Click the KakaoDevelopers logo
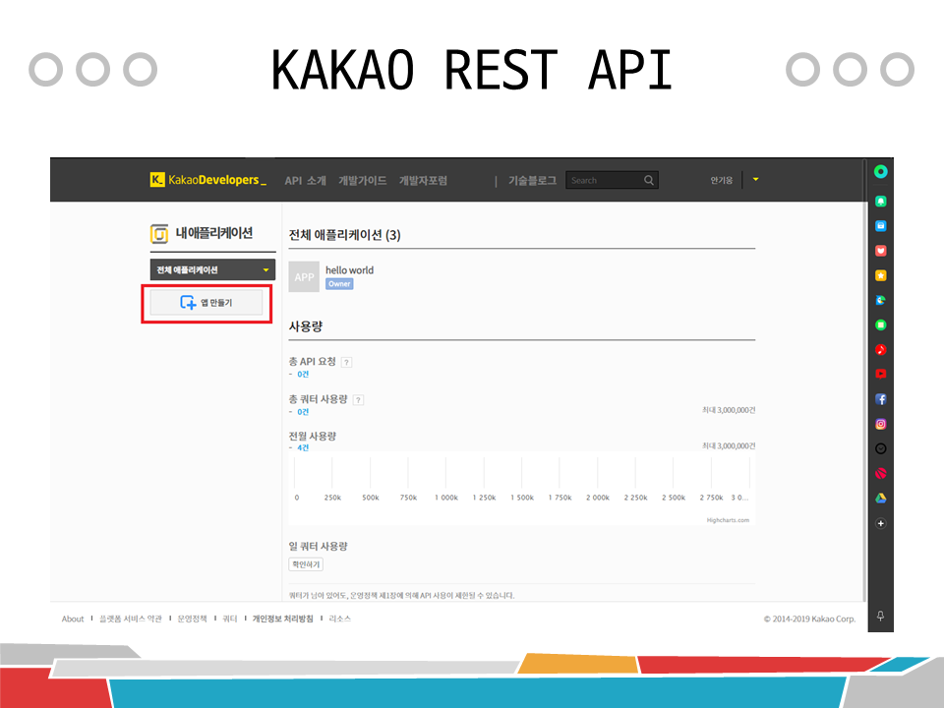Viewport: 944px width, 708px height. click(x=207, y=179)
